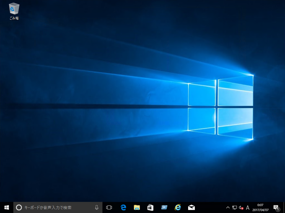Viewport: 285px width, 213px height.
Task: Open the Mail app from the taskbar
Action: pyautogui.click(x=192, y=208)
